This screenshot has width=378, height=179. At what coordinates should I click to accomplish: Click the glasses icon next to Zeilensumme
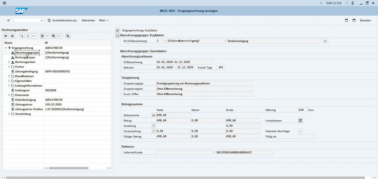point(153,115)
